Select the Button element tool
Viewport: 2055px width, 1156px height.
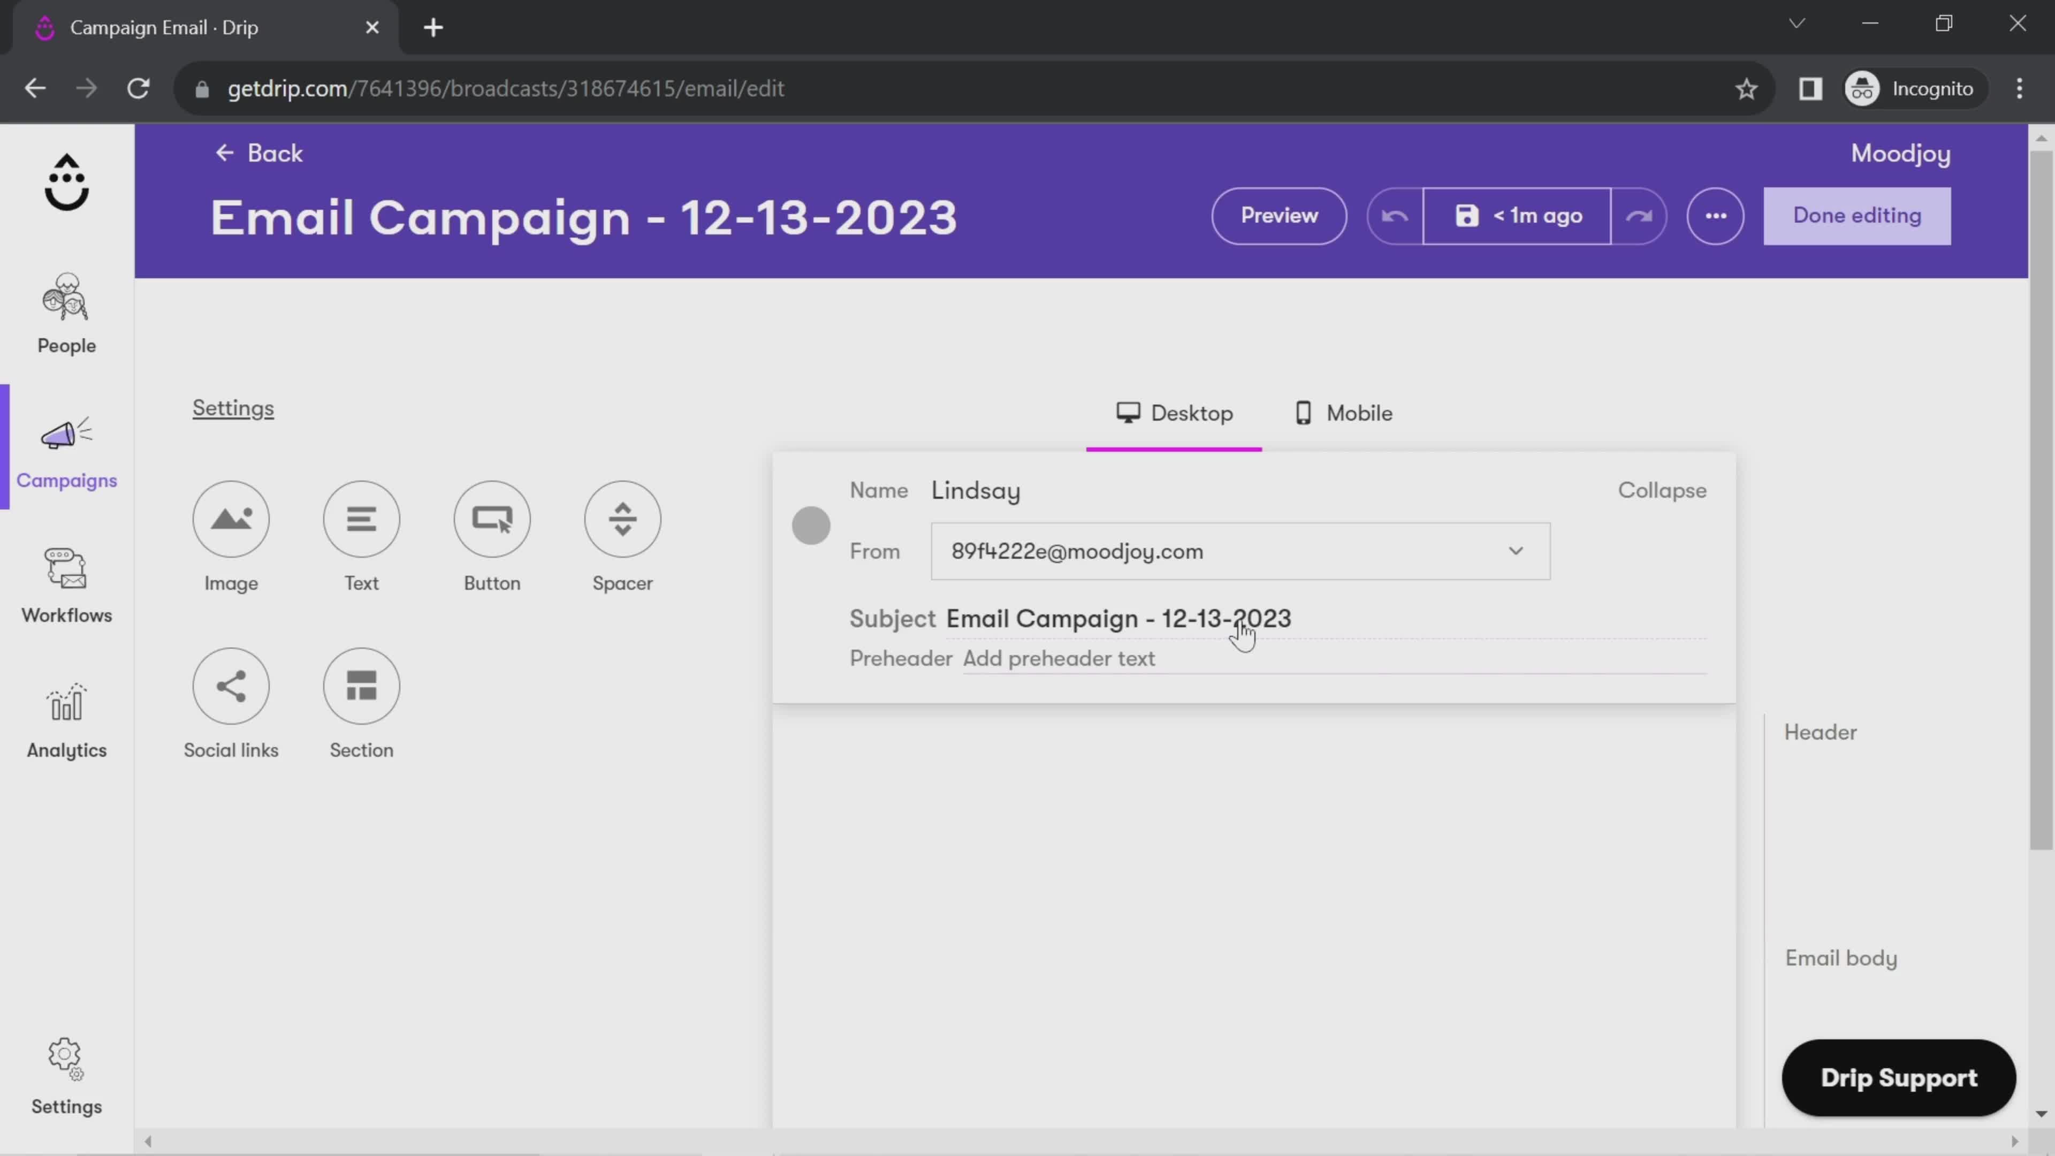(492, 536)
